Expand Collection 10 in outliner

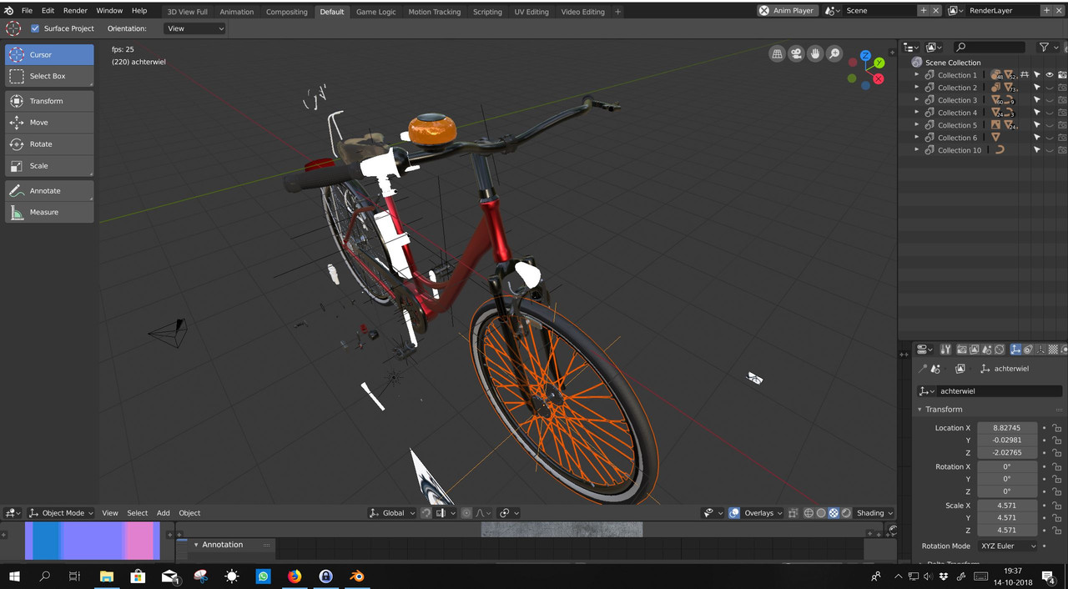point(916,150)
